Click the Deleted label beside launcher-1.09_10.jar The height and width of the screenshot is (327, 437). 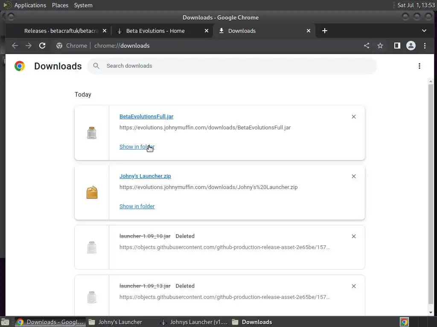pyautogui.click(x=185, y=236)
